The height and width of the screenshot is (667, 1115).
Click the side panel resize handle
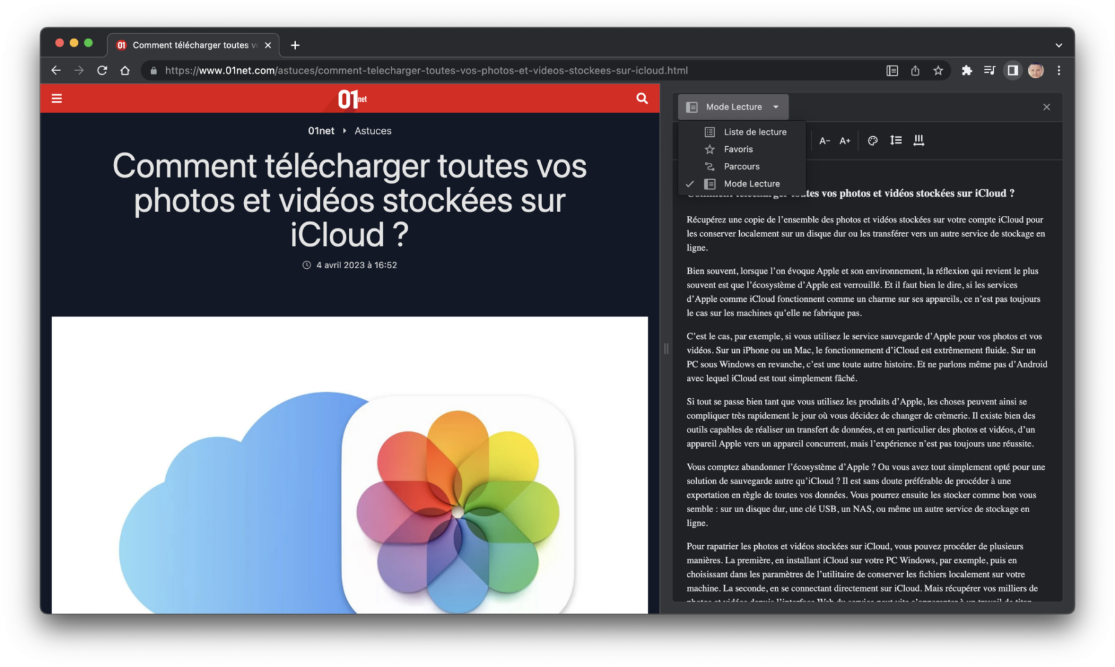click(x=666, y=348)
